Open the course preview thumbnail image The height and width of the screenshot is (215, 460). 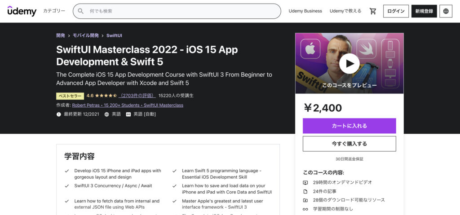[349, 63]
